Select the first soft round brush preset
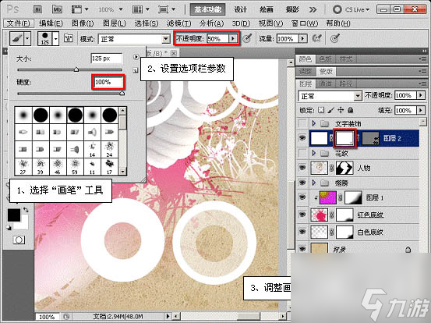Screen dimensions: 431x323 [x=23, y=115]
